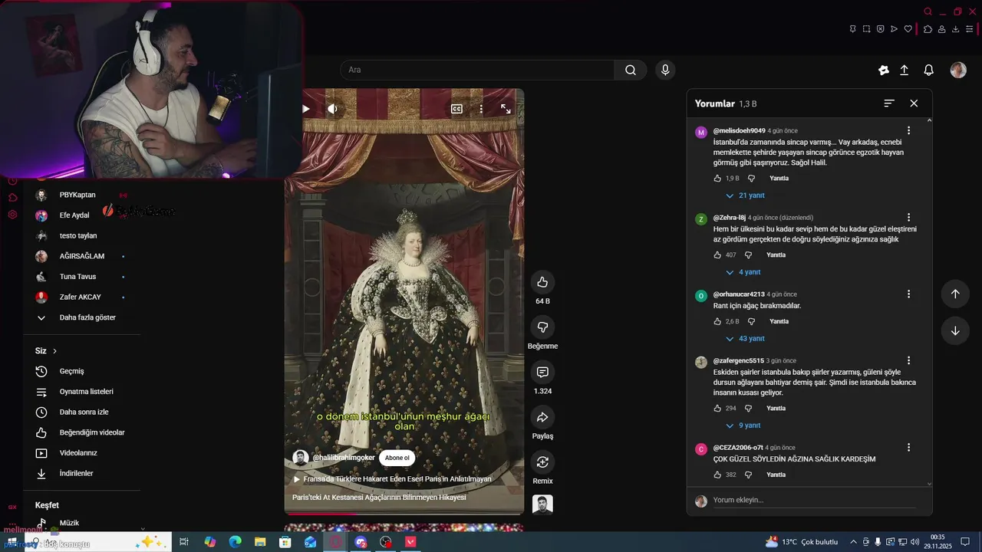This screenshot has height=552, width=982.
Task: Like the comment by @melisdoeh9049
Action: [x=717, y=179]
